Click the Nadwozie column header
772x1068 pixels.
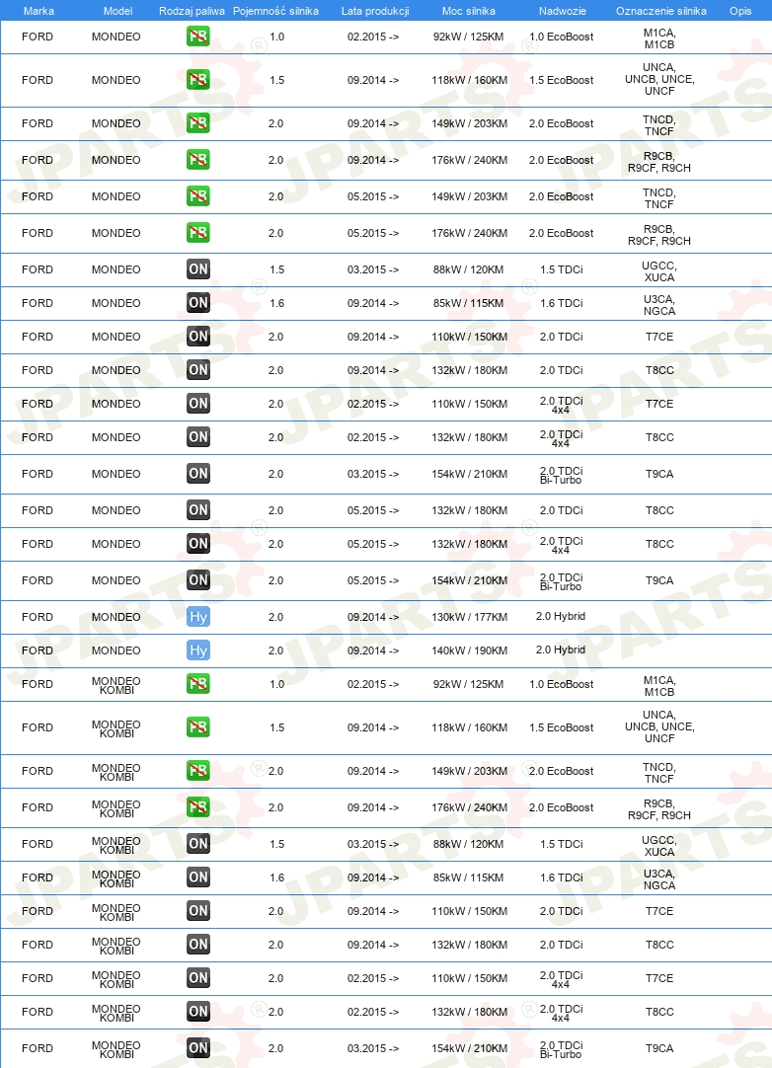tap(562, 11)
